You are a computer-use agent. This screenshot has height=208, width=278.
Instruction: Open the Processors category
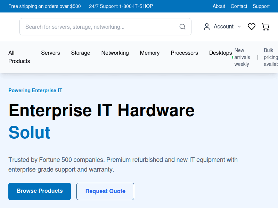184,53
